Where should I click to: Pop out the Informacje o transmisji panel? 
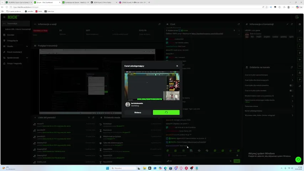tap(292, 24)
